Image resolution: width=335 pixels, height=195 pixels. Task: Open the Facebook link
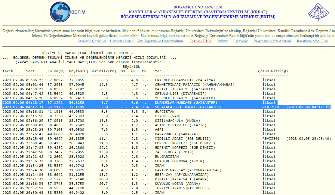tap(240, 41)
